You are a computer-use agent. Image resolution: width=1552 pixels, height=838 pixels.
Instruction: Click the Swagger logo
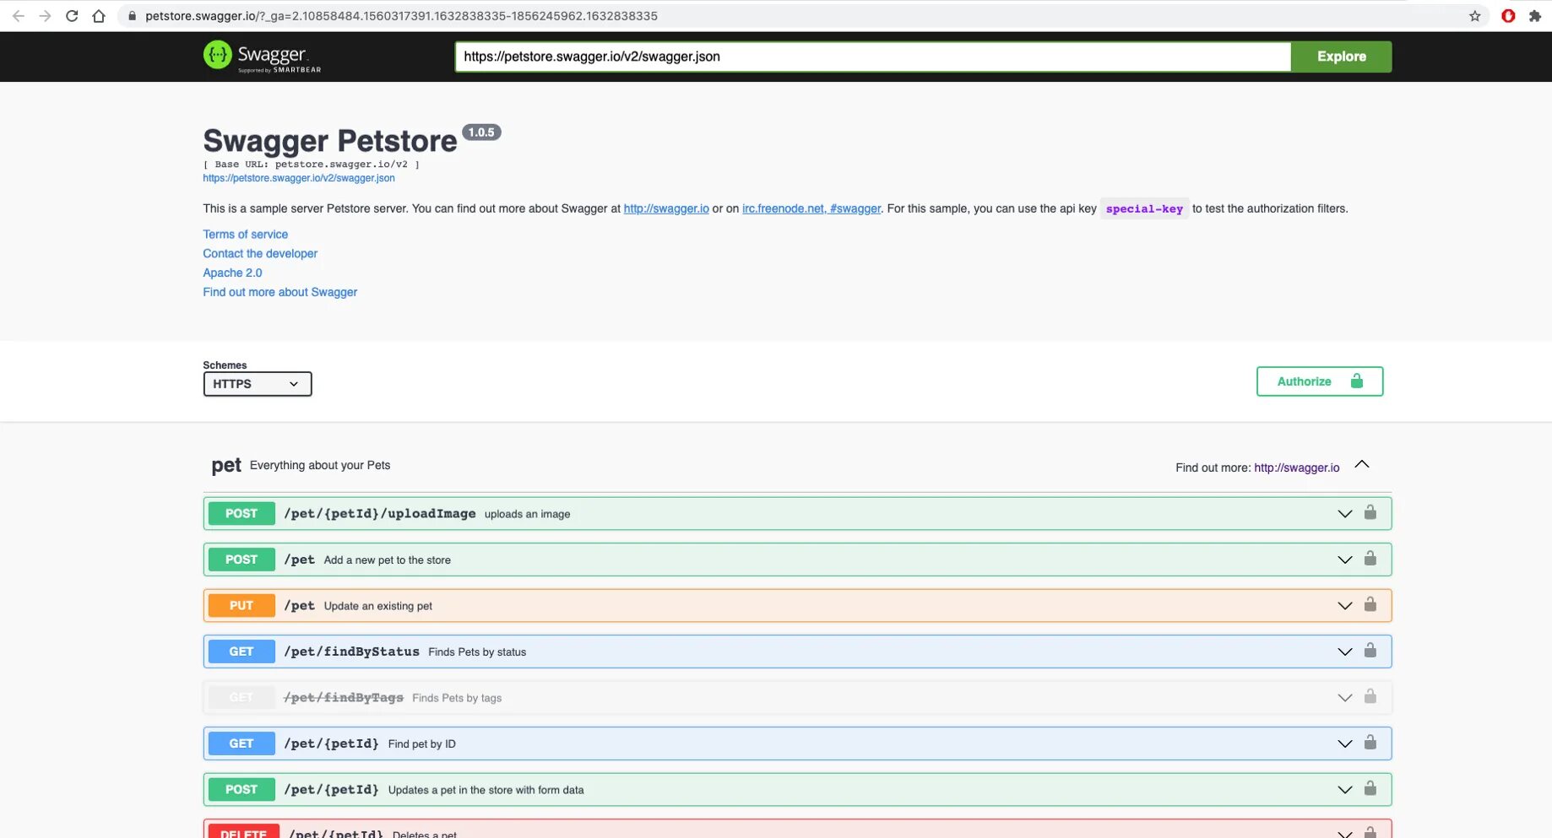click(x=263, y=57)
